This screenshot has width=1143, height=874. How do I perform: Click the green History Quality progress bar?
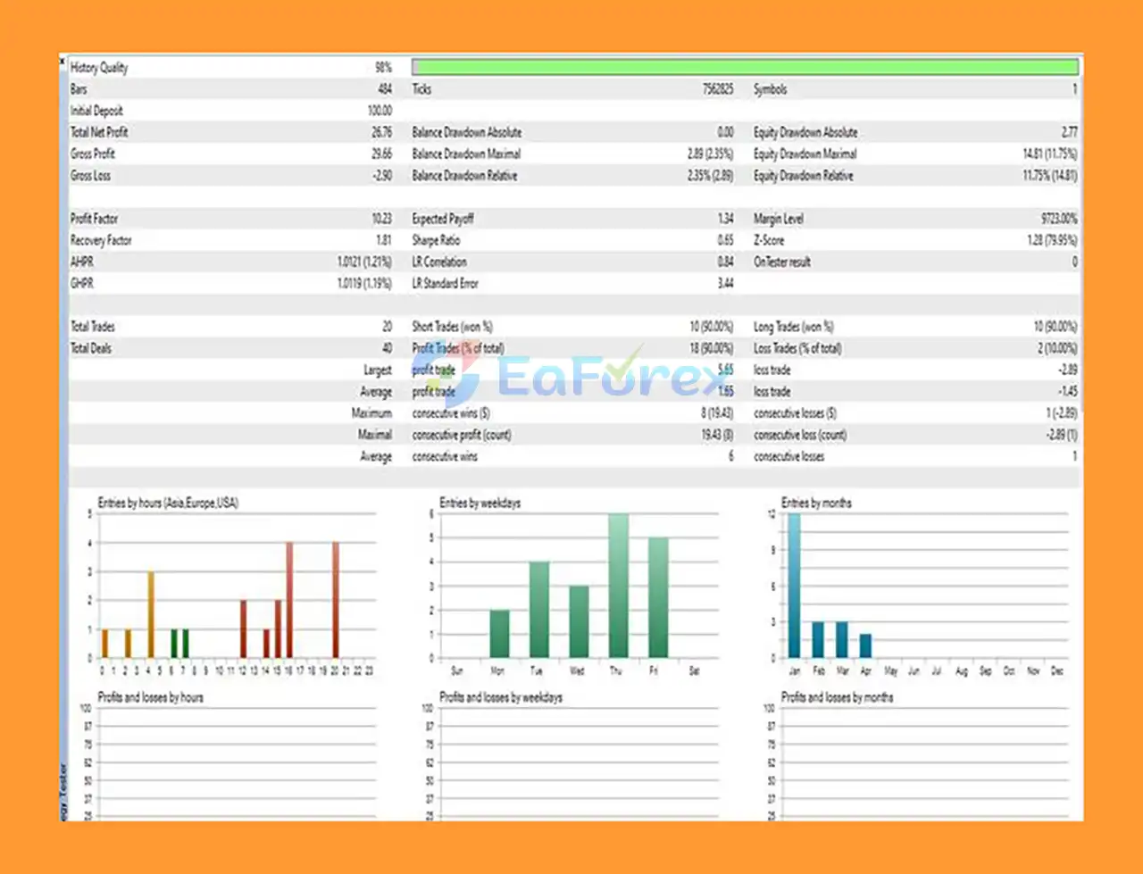click(744, 67)
